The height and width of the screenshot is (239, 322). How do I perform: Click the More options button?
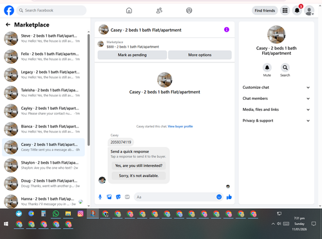(x=200, y=55)
